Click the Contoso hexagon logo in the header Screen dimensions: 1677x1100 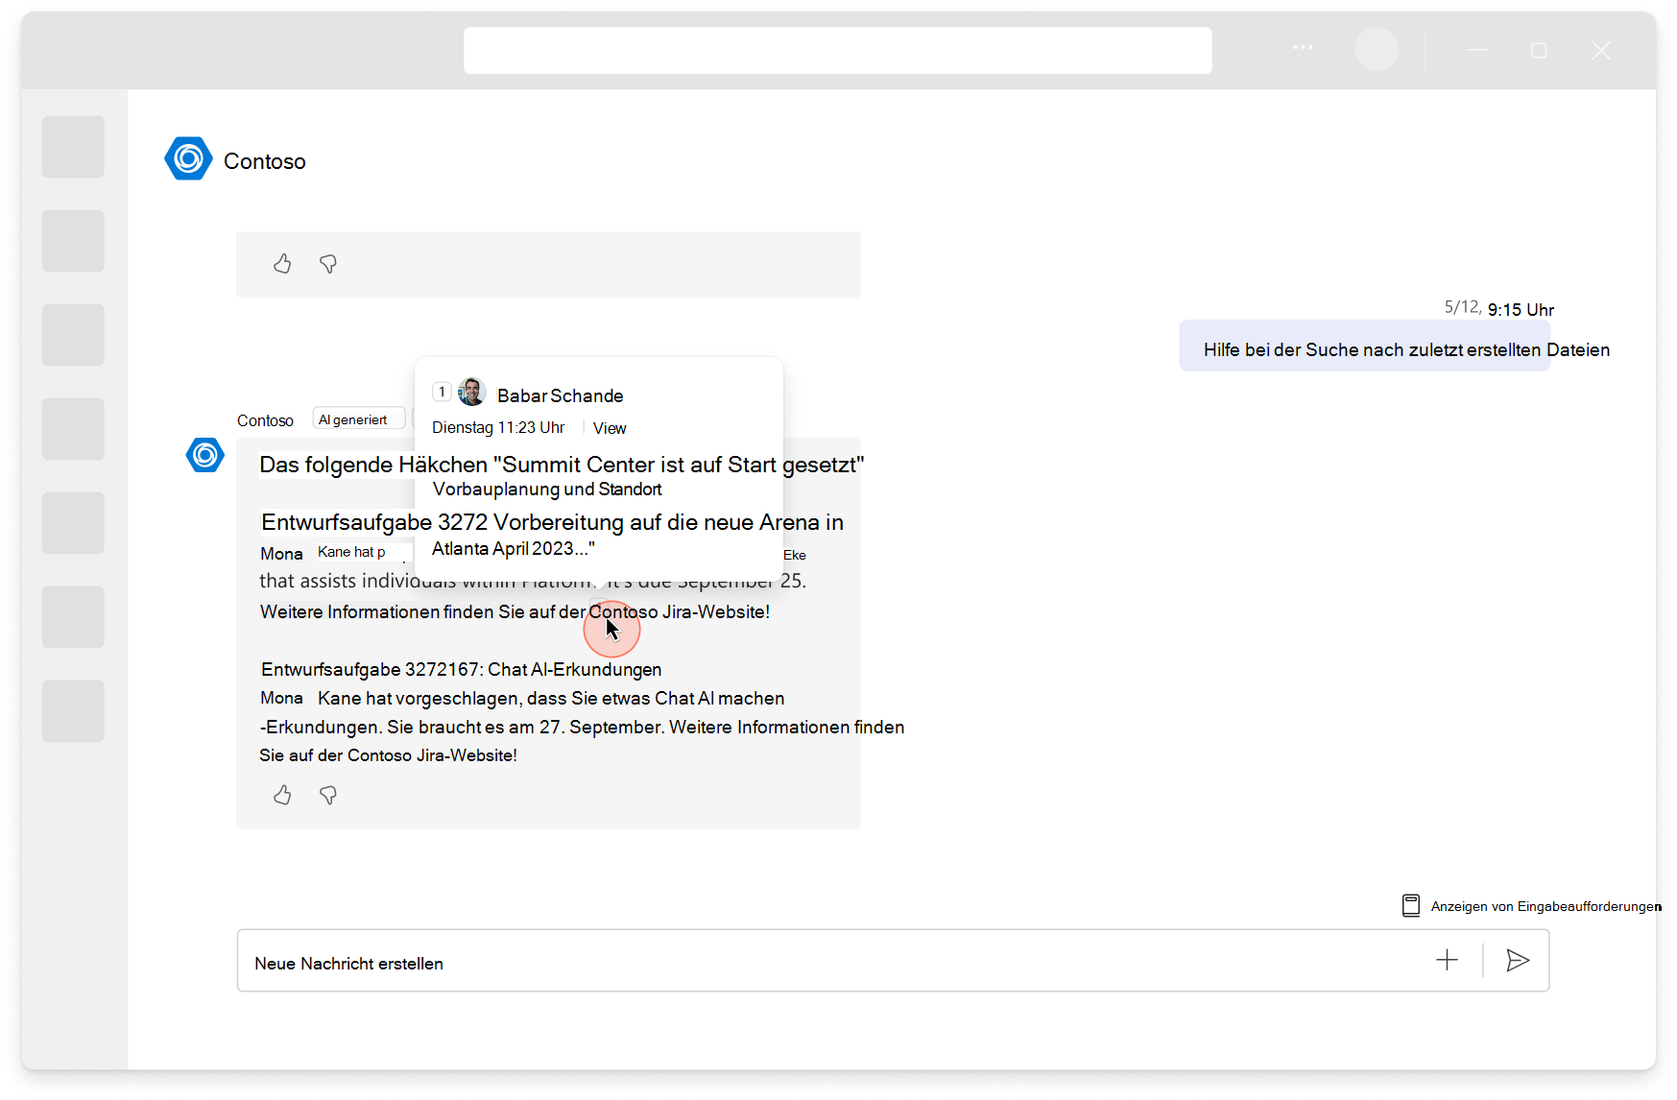tap(188, 158)
